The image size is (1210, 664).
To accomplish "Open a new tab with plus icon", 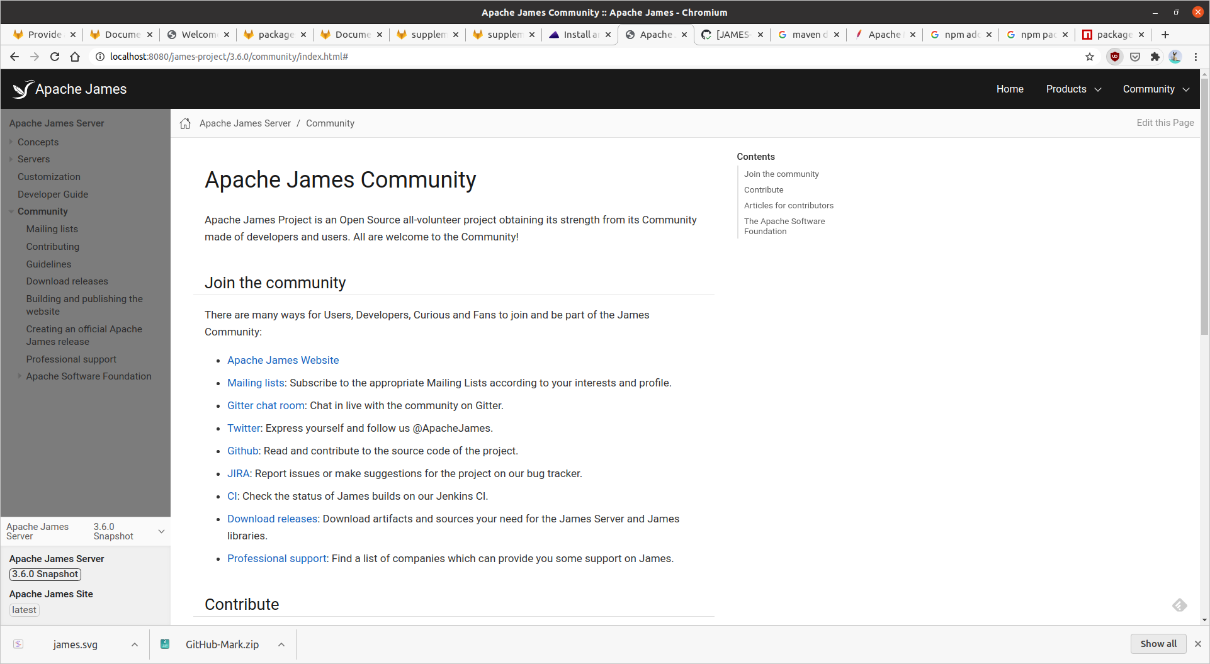I will pos(1165,35).
